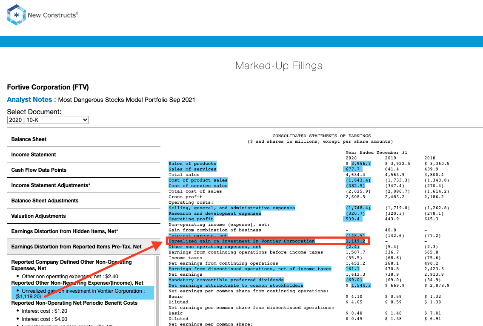Click highlighted Sales of products line
The width and height of the screenshot is (483, 326).
pyautogui.click(x=192, y=164)
